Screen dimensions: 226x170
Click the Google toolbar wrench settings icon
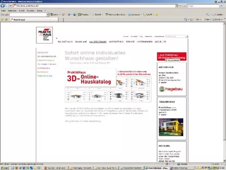coord(207,14)
